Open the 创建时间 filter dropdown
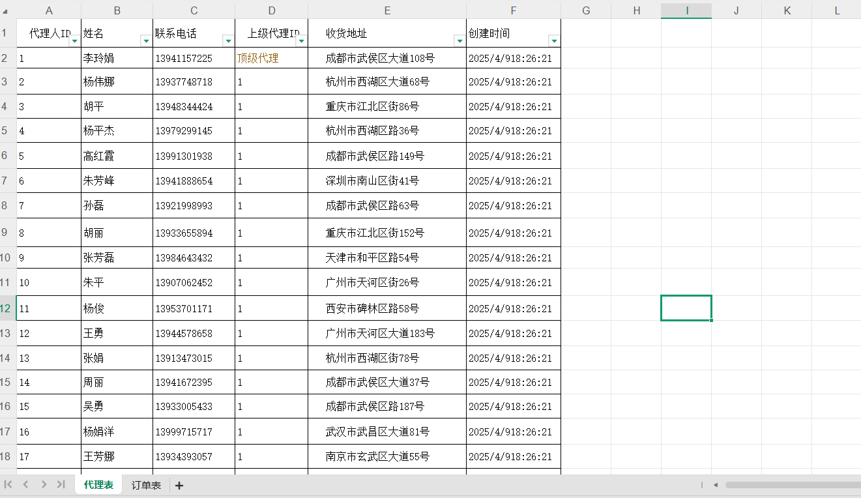The image size is (861, 498). [554, 40]
